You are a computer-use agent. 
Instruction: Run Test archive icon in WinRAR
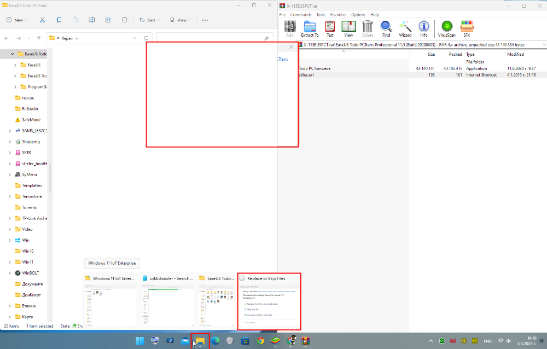click(330, 28)
